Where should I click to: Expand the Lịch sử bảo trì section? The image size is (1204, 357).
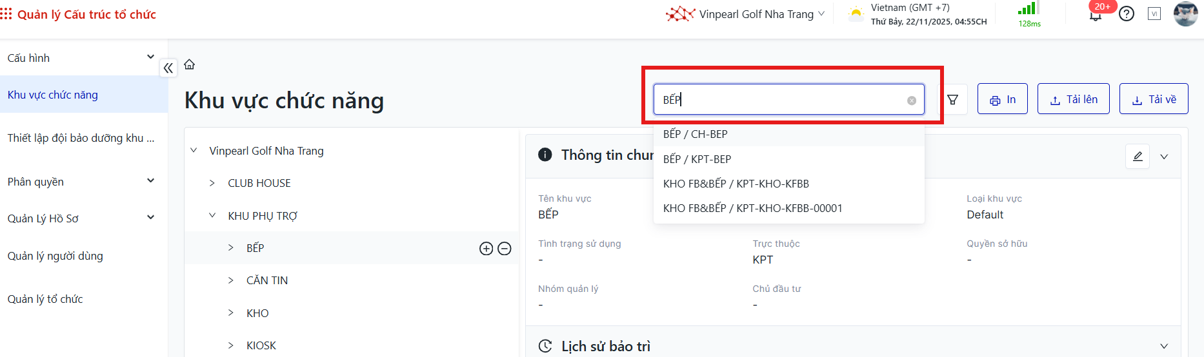point(1164,346)
